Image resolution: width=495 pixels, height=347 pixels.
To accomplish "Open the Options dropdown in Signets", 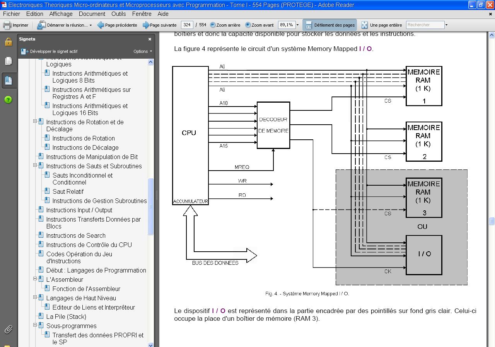I will [143, 51].
